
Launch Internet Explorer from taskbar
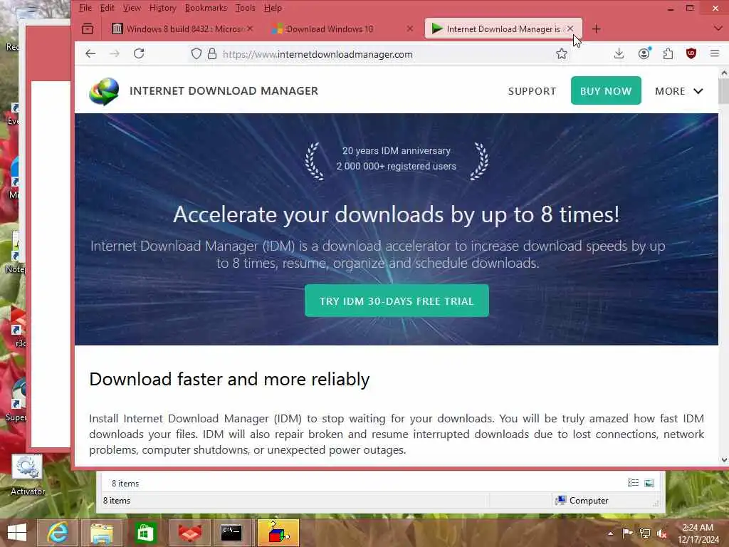[x=57, y=533]
